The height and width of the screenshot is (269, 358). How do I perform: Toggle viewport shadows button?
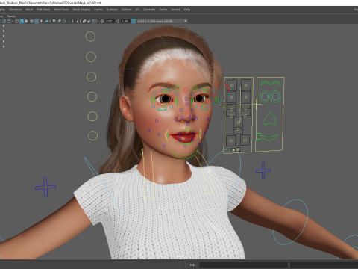pyautogui.click(x=46, y=21)
